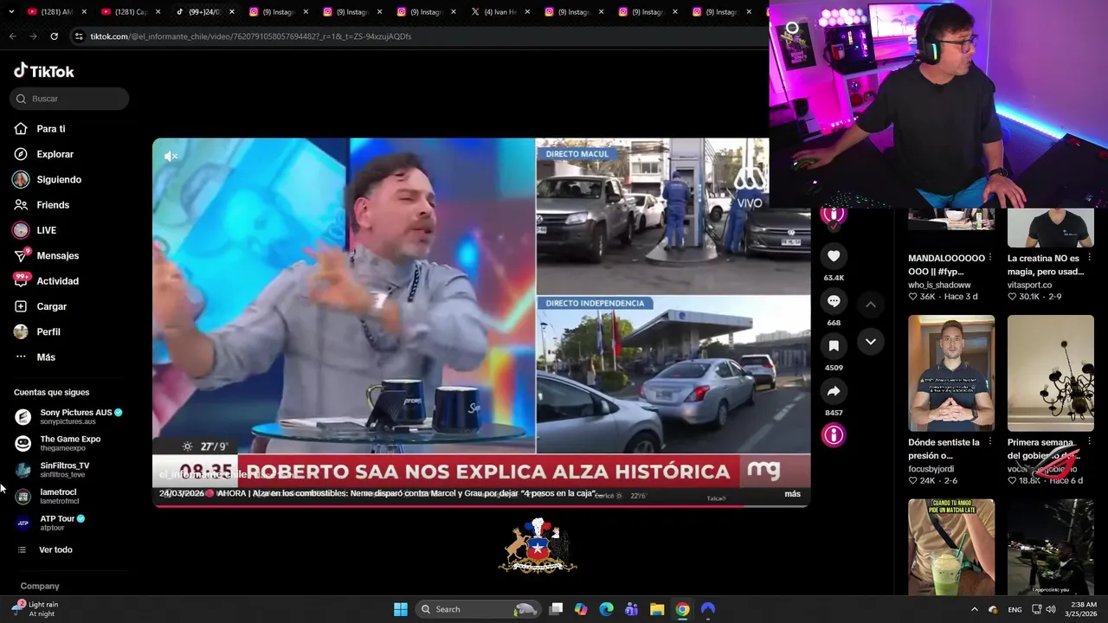Open the Actividad notifications
Image resolution: width=1108 pixels, height=623 pixels.
tap(47, 281)
